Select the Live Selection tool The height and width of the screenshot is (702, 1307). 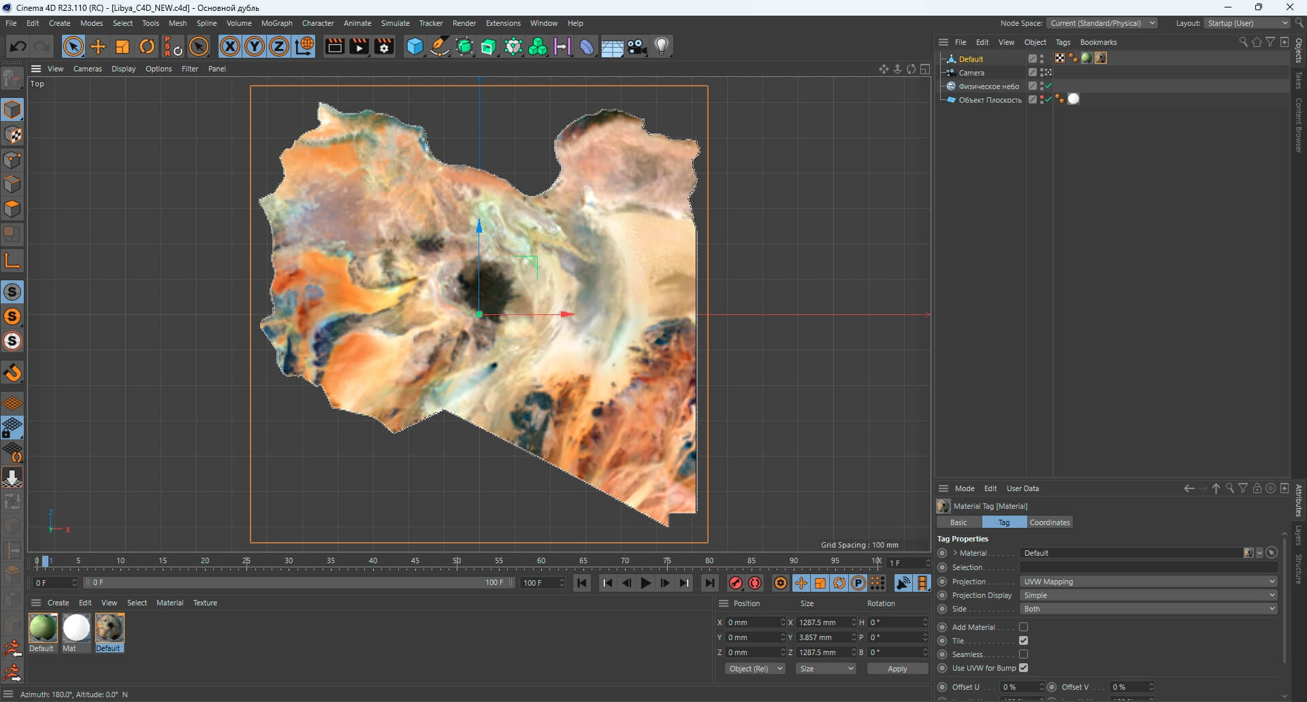[74, 46]
